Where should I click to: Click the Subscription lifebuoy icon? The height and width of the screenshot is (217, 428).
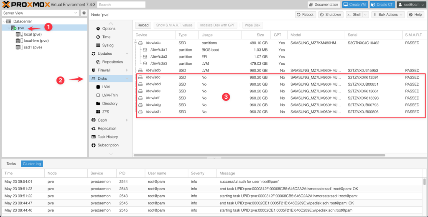tap(93, 145)
